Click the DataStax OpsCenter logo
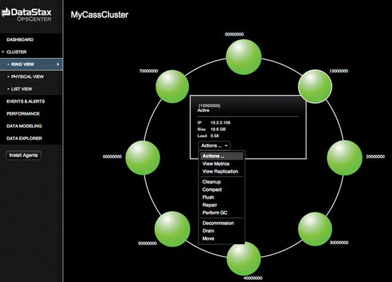392x282 pixels. (26, 15)
